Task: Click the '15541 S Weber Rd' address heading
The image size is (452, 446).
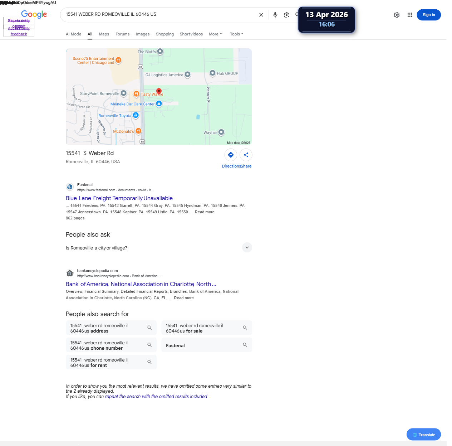Action: 90,153
